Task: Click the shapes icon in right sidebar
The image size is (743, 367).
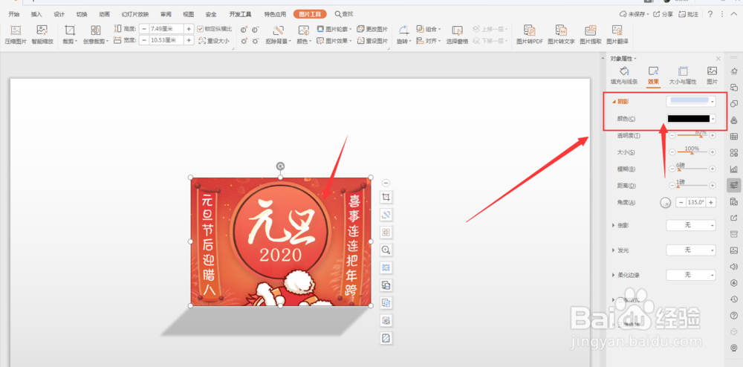Action: [x=734, y=104]
